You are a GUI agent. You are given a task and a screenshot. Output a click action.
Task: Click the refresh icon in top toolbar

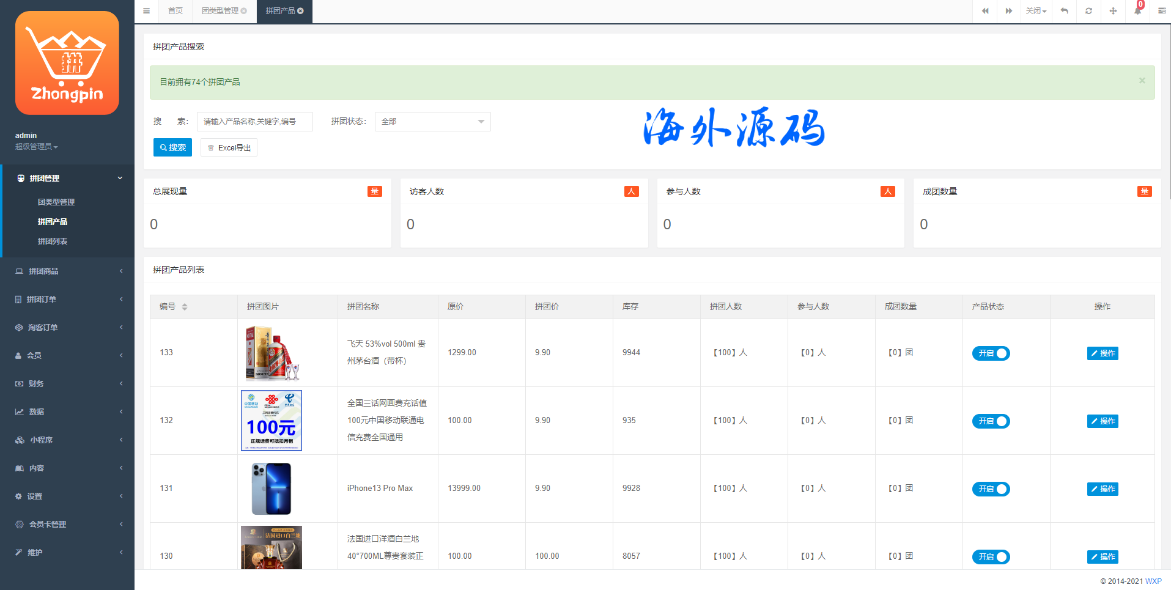pyautogui.click(x=1088, y=11)
